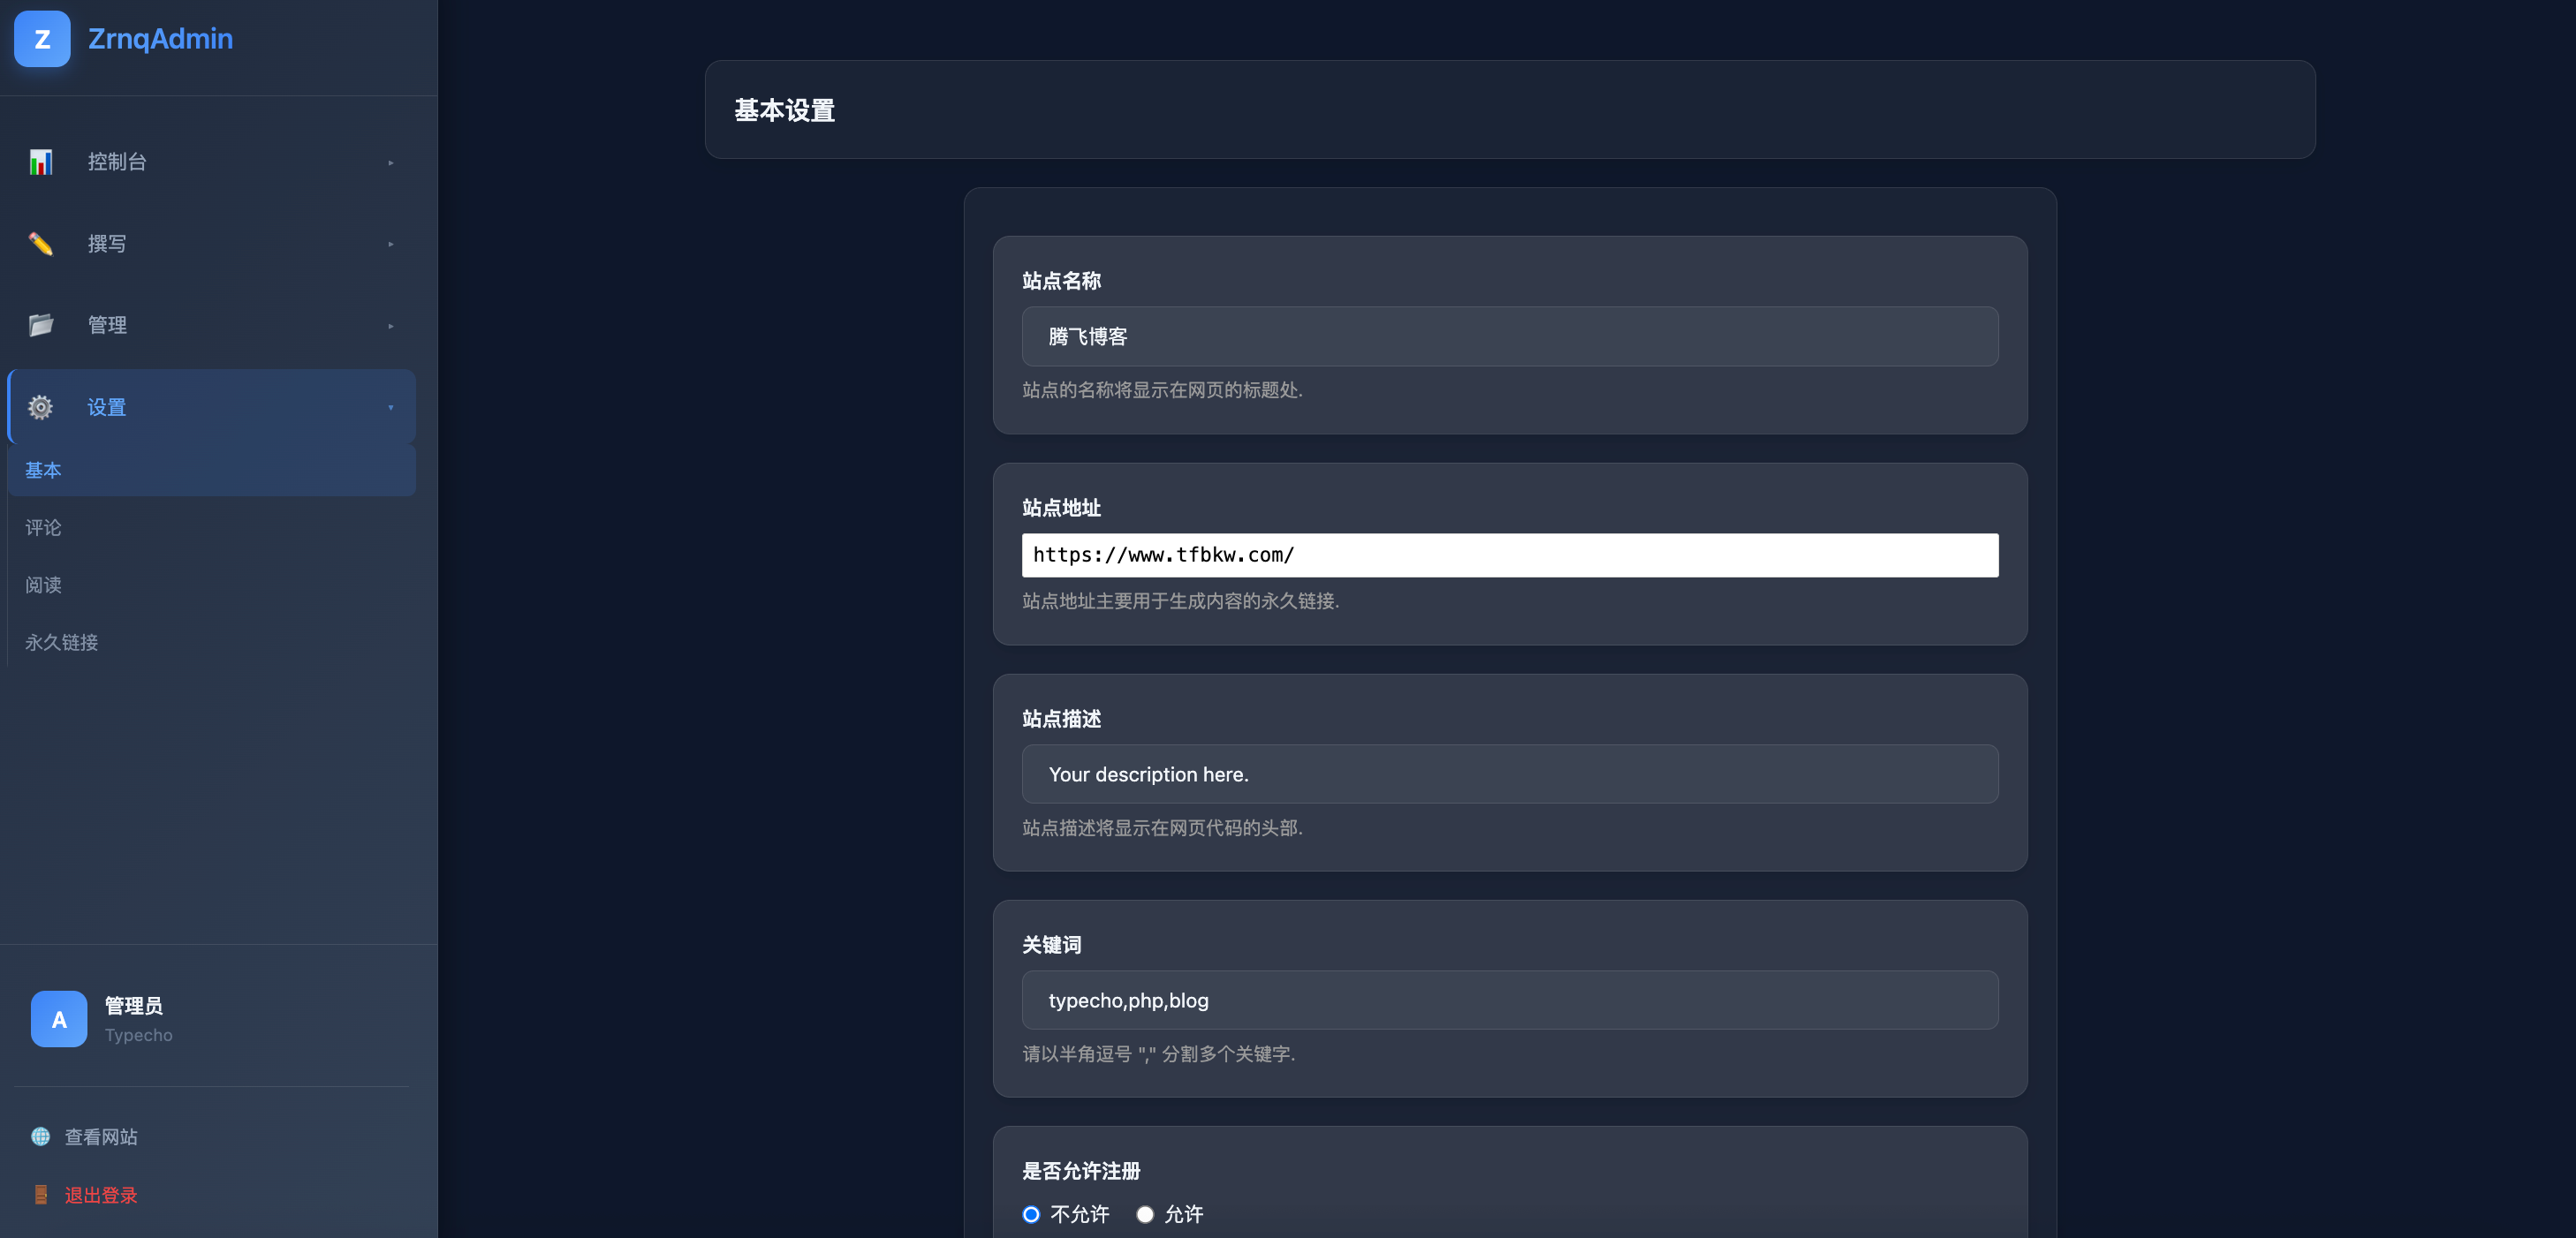The width and height of the screenshot is (2576, 1238).
Task: Click the door icon beside 退出登录
Action: click(x=40, y=1194)
